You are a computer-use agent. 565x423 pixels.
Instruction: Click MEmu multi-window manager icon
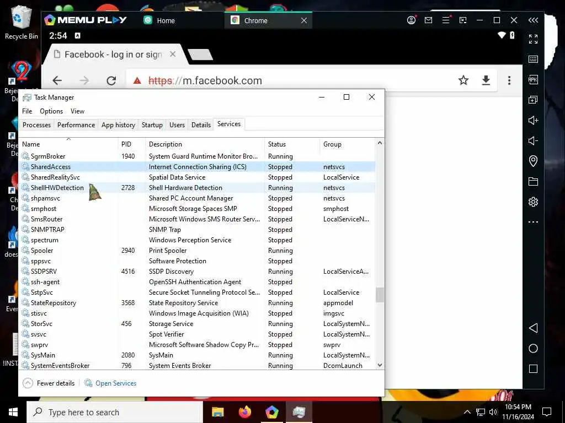463,20
